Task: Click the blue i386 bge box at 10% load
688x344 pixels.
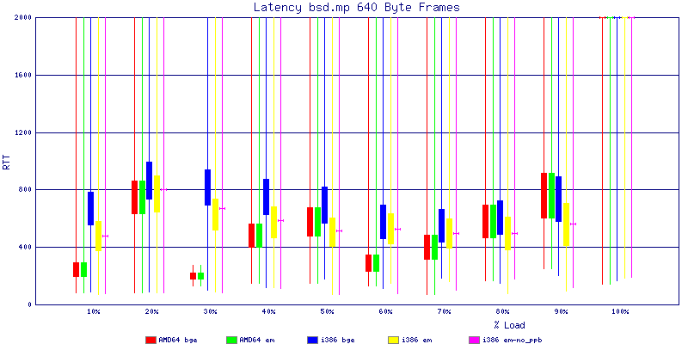Action: coord(91,208)
